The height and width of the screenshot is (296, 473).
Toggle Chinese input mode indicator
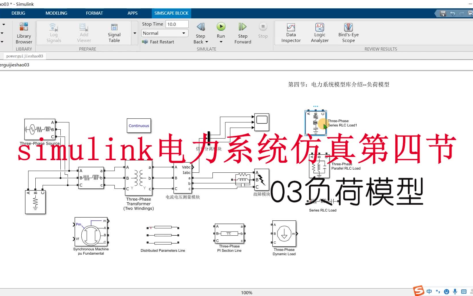click(x=429, y=291)
